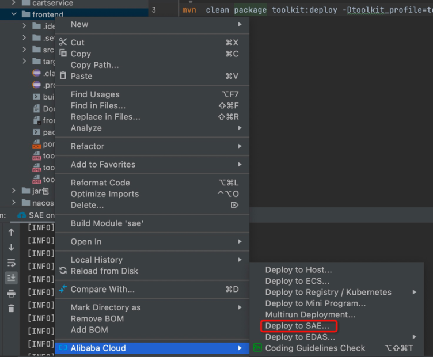Select Build Module 'sae' entry
Viewport: 433px width, 357px height.
click(152, 223)
